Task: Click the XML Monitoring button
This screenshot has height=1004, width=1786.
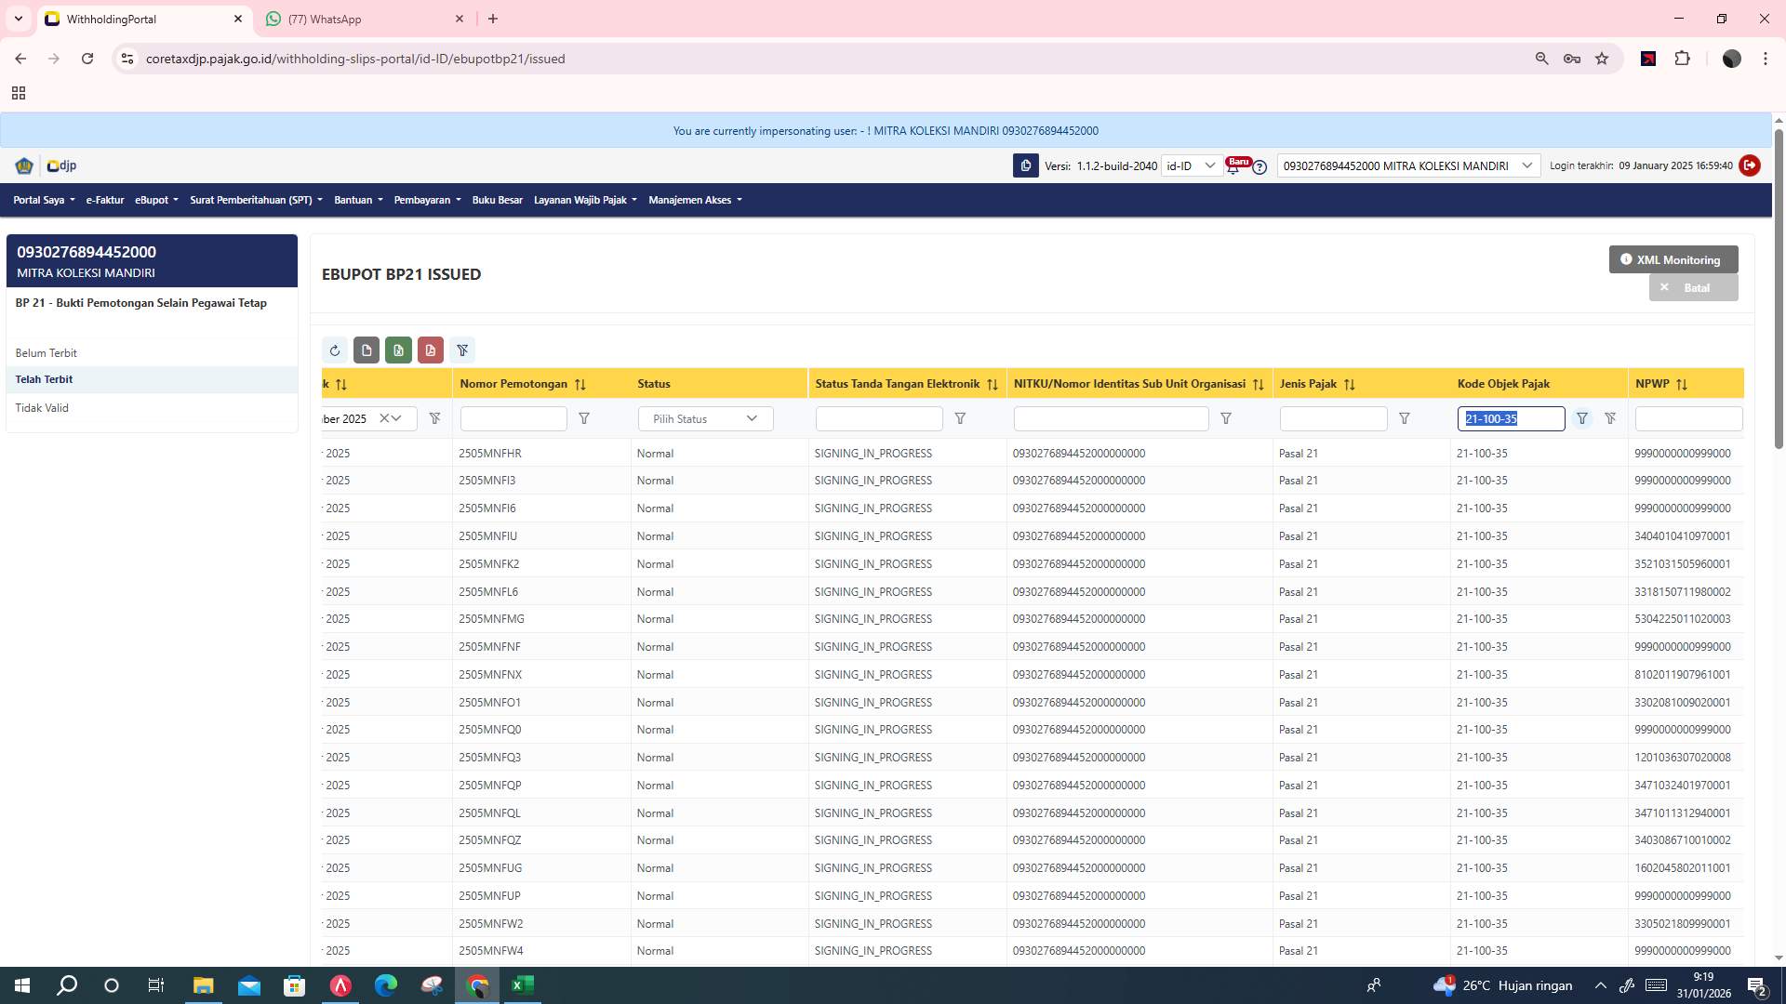Action: [x=1672, y=259]
